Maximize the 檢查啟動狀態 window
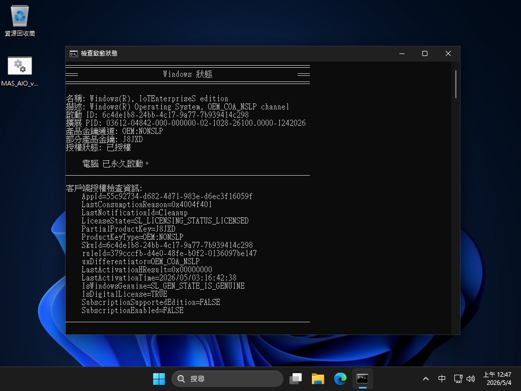Viewport: 521px width, 391px height. 425,53
